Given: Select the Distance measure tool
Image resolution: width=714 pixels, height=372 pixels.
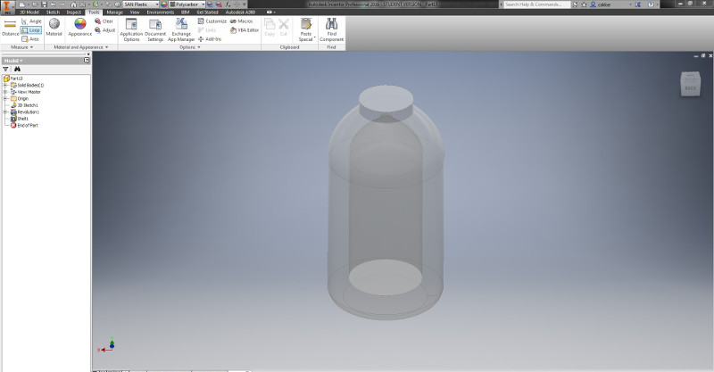Looking at the screenshot, I should pyautogui.click(x=10, y=29).
